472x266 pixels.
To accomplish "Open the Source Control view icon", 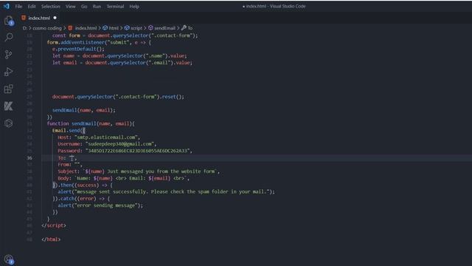I will [8, 54].
